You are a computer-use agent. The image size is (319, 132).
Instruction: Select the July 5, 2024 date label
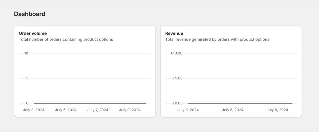pos(66,110)
